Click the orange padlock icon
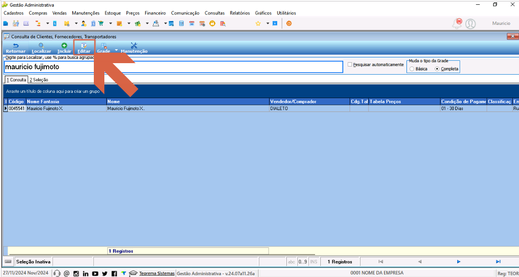The height and width of the screenshot is (277, 519). (x=212, y=23)
